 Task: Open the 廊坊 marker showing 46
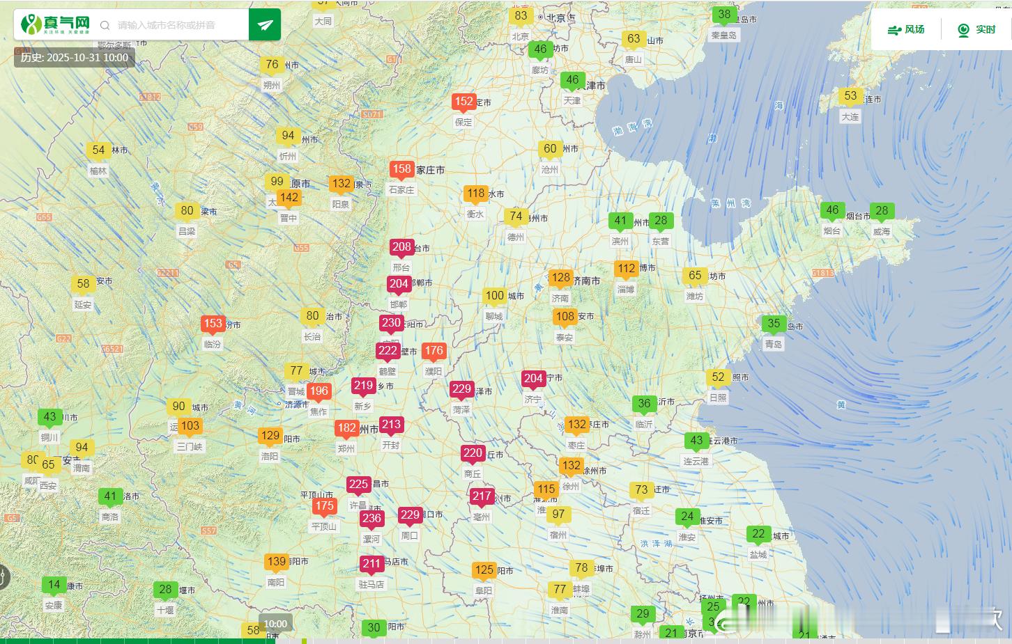(540, 49)
